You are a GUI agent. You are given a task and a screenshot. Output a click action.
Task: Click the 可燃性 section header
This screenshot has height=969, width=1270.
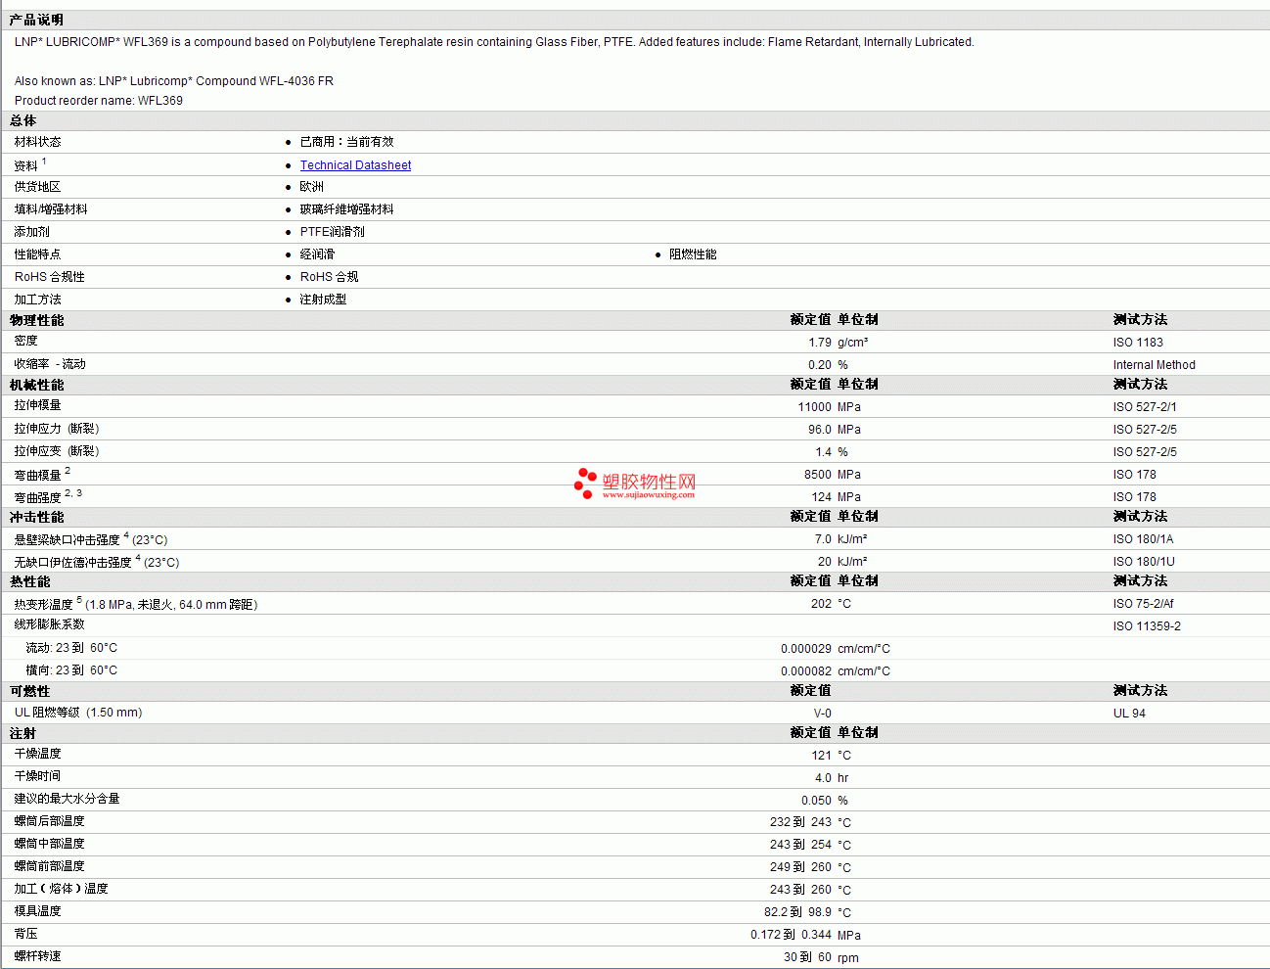(x=30, y=691)
